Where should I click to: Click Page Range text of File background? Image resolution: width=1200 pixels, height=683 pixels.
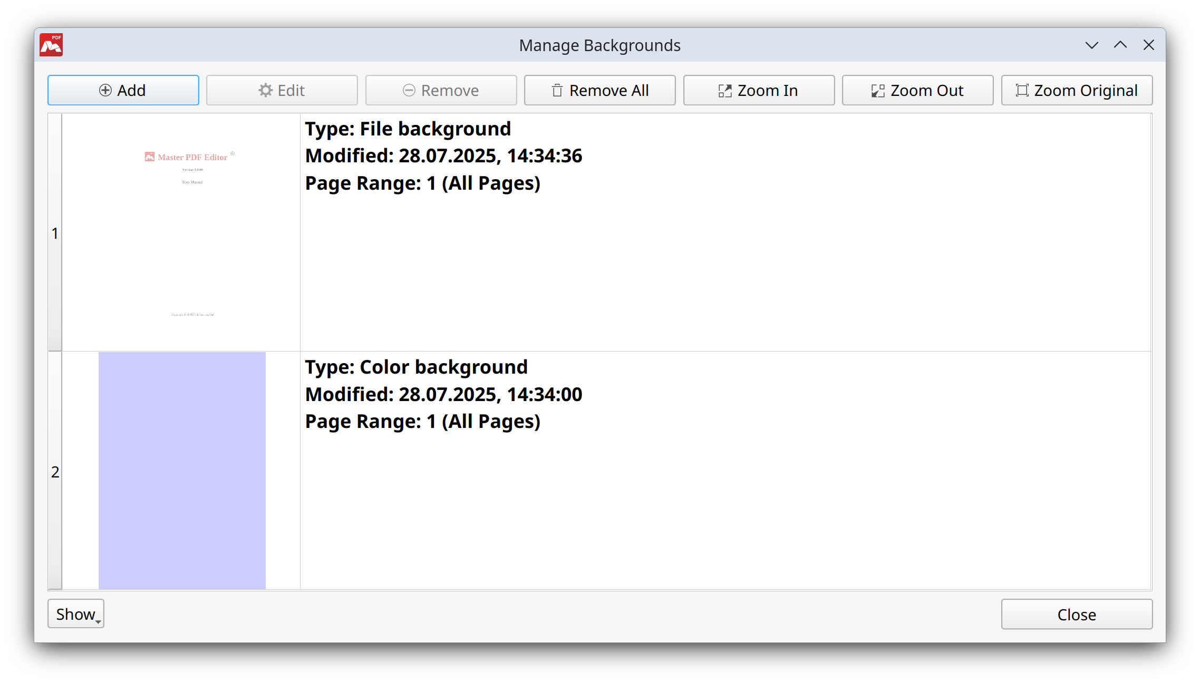click(423, 183)
